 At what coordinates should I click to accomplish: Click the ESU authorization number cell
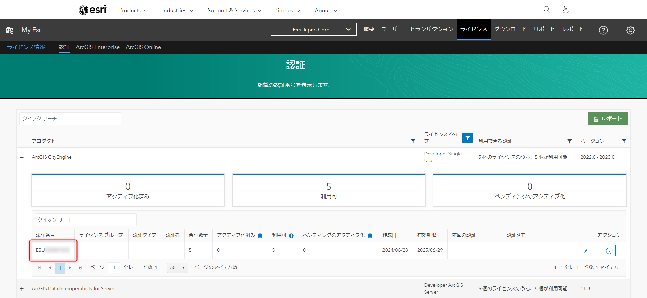click(x=53, y=250)
